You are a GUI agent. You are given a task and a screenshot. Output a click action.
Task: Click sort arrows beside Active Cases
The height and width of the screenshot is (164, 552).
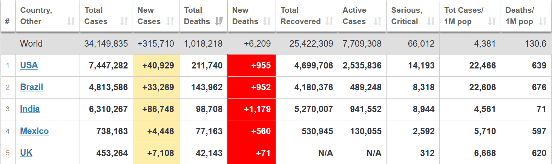377,21
